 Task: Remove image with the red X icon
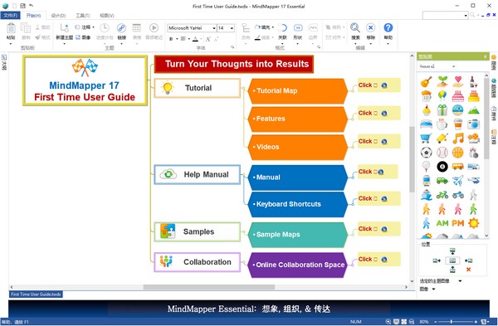pos(468,270)
